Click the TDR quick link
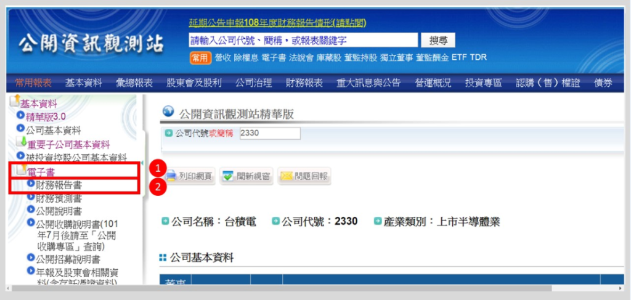The width and height of the screenshot is (631, 300). pos(478,57)
